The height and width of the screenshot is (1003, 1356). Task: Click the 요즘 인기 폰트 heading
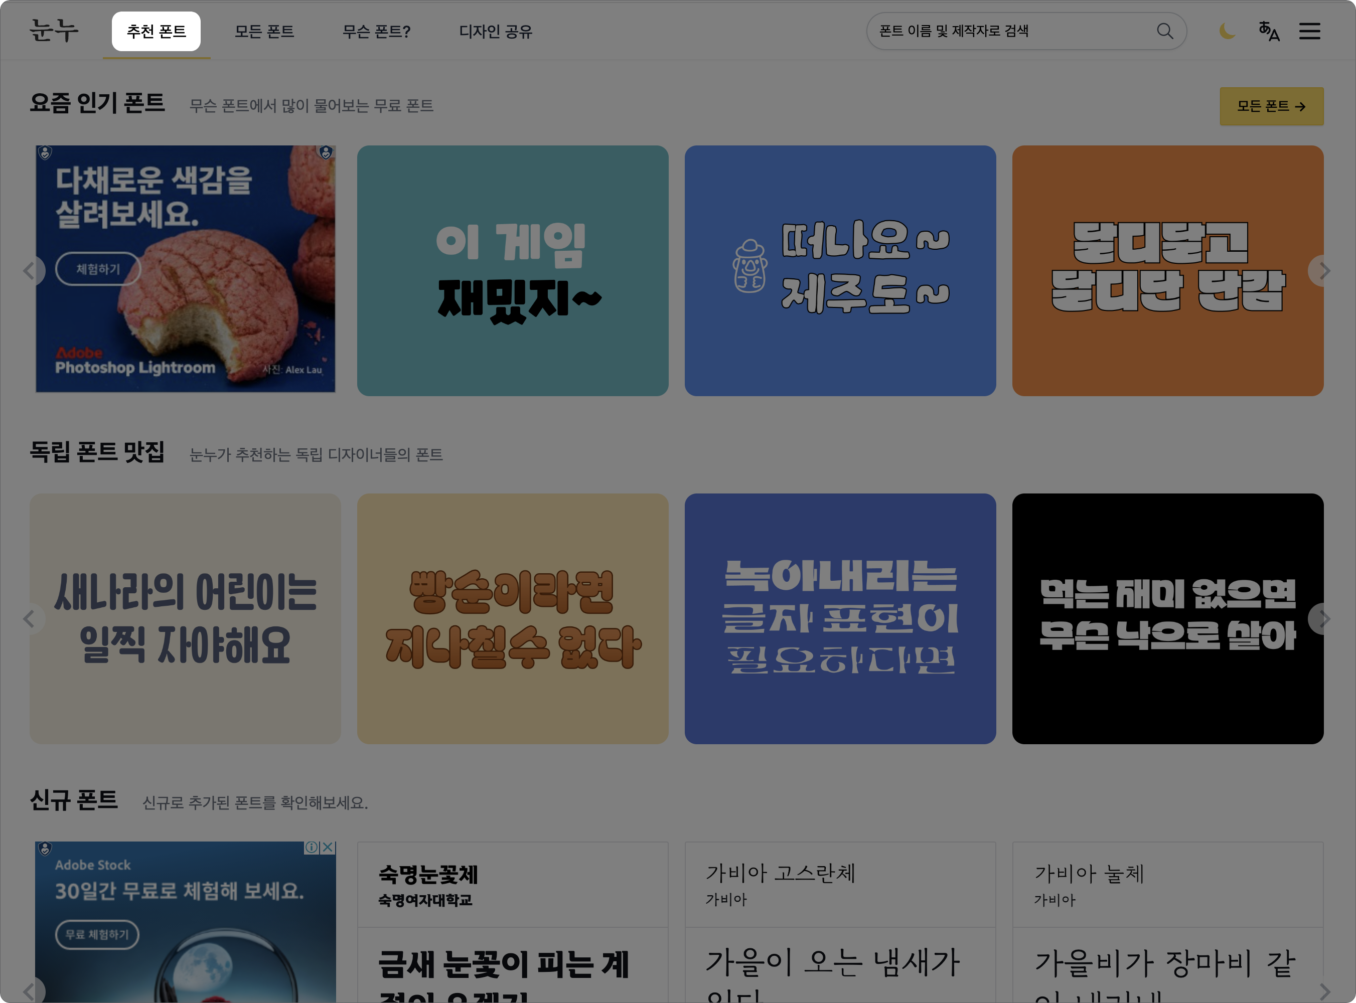point(97,103)
